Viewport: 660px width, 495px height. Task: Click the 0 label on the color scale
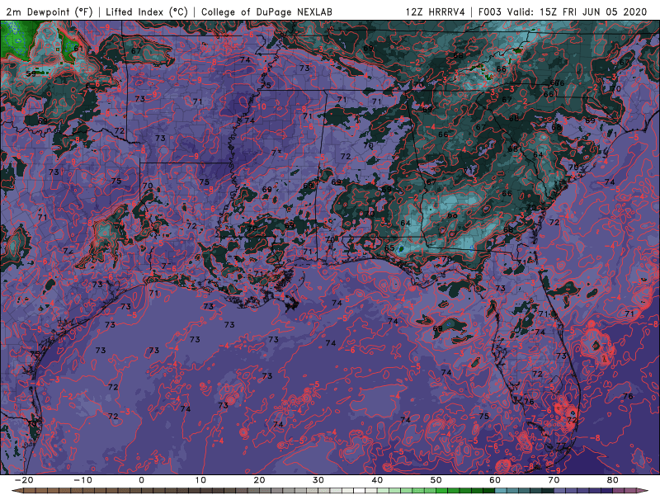tap(141, 480)
